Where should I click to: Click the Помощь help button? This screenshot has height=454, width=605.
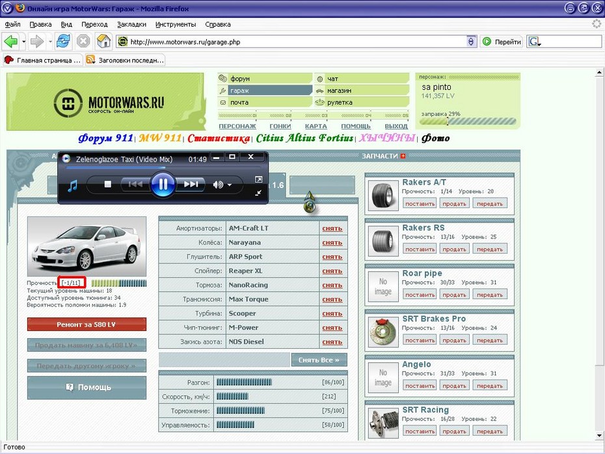click(x=87, y=387)
